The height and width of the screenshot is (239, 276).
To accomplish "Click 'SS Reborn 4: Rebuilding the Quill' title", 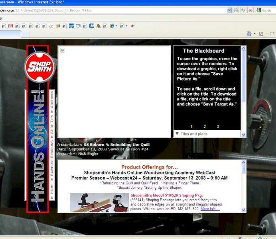I will click(116, 145).
